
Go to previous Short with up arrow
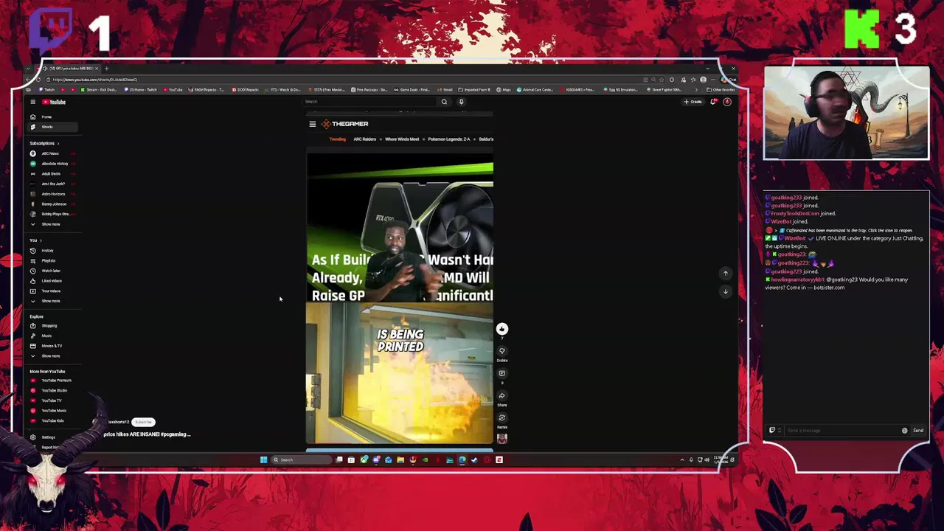pyautogui.click(x=725, y=274)
